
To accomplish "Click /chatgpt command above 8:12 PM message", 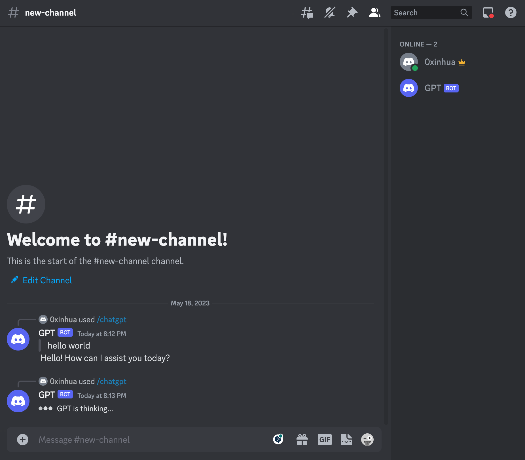I will 112,320.
